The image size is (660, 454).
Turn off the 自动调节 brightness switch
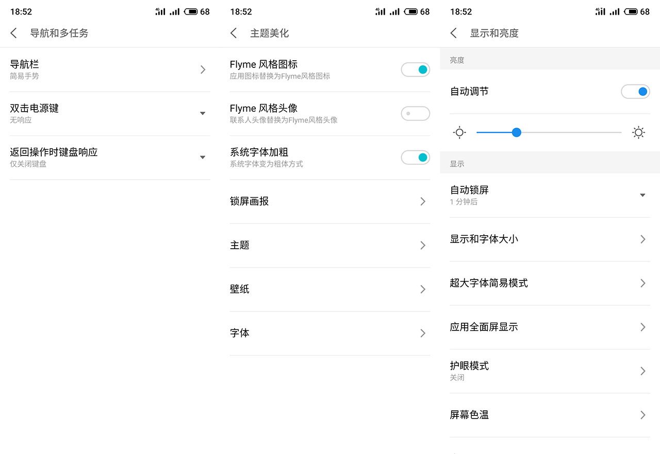click(x=635, y=91)
